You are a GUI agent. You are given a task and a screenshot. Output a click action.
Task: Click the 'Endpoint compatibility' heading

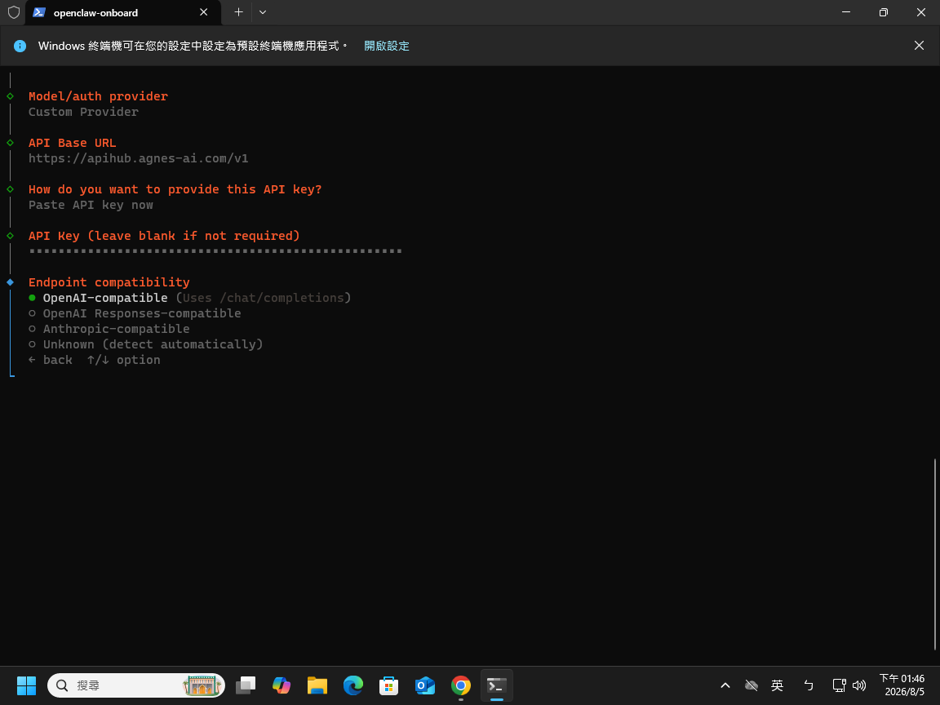[109, 282]
